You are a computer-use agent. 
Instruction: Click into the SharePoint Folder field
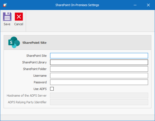coord(99,69)
